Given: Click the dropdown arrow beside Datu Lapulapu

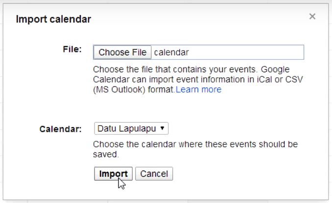Looking at the screenshot, I should click(x=162, y=129).
